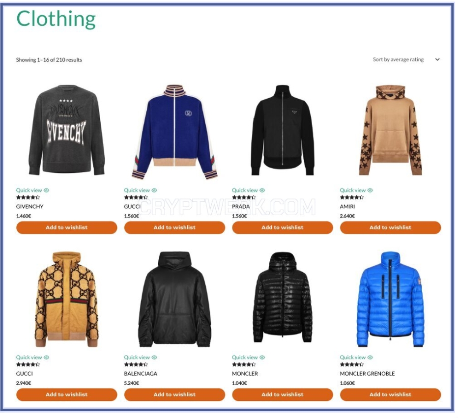The width and height of the screenshot is (458, 418).
Task: Open Quick view link for blue Gucci jacket
Action: [137, 190]
